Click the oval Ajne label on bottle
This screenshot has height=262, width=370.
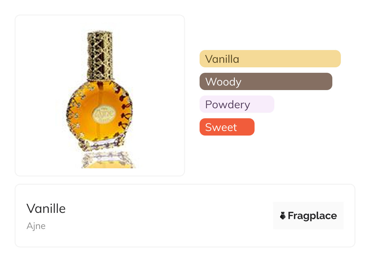(100, 114)
